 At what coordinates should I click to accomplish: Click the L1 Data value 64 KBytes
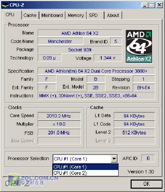134,116
